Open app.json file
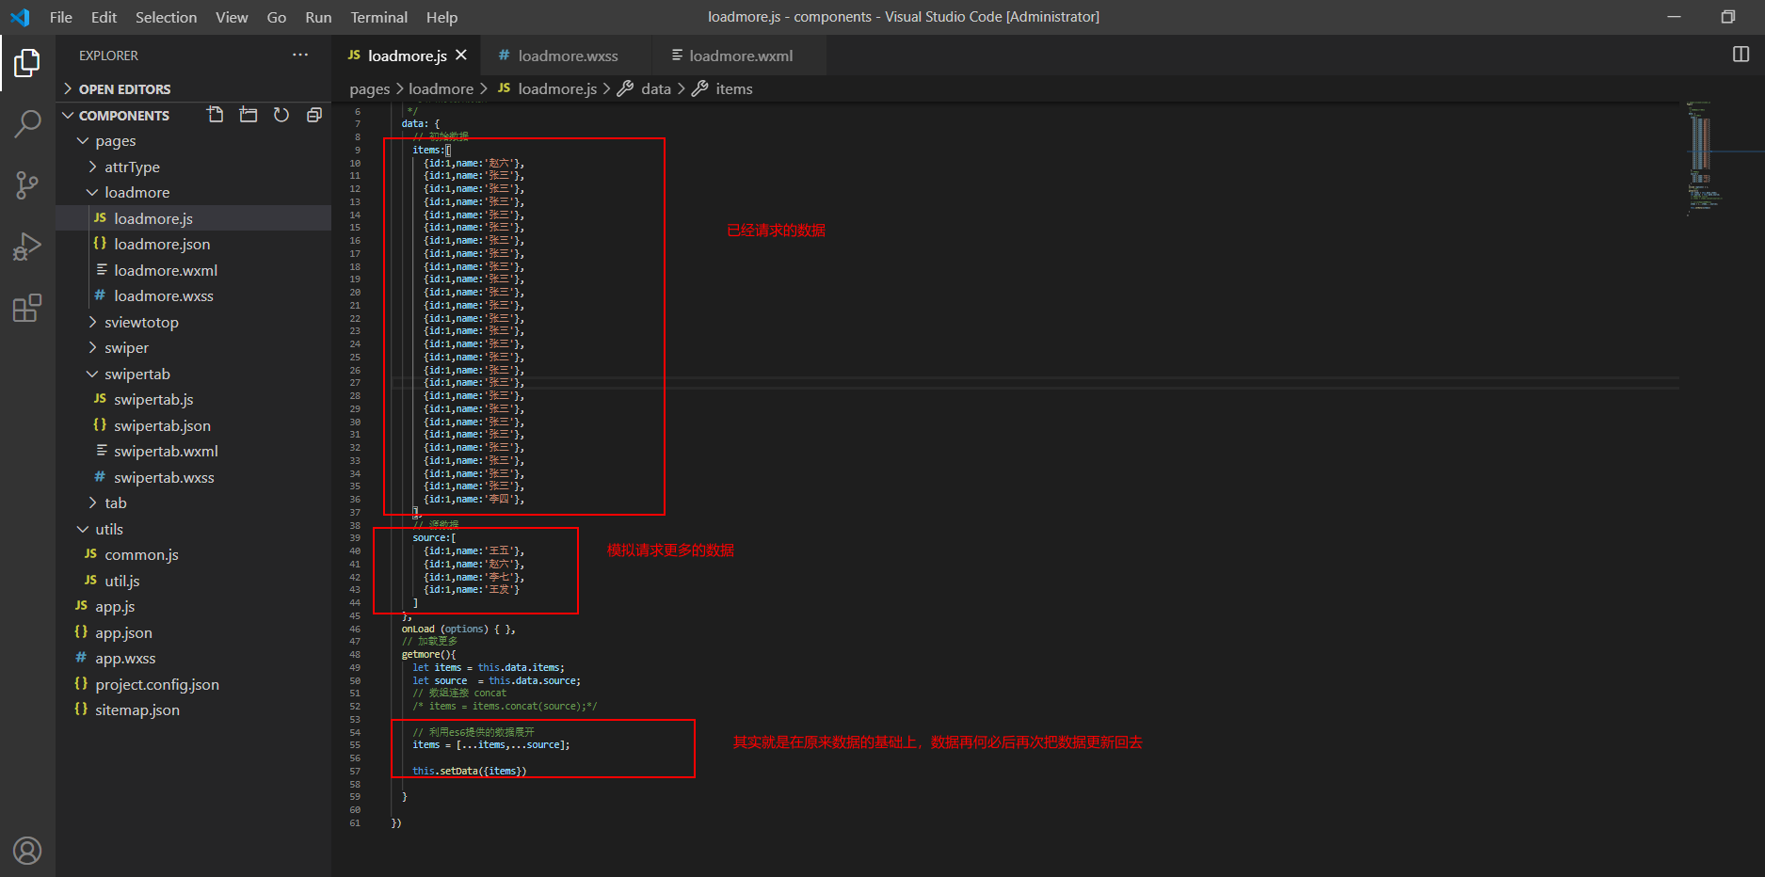1765x877 pixels. 193,632
